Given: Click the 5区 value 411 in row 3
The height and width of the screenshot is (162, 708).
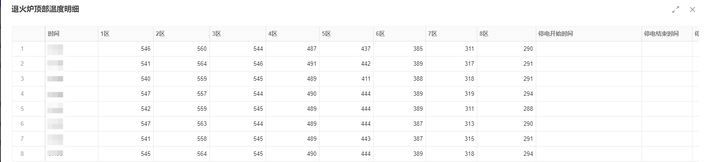Looking at the screenshot, I should (x=366, y=79).
